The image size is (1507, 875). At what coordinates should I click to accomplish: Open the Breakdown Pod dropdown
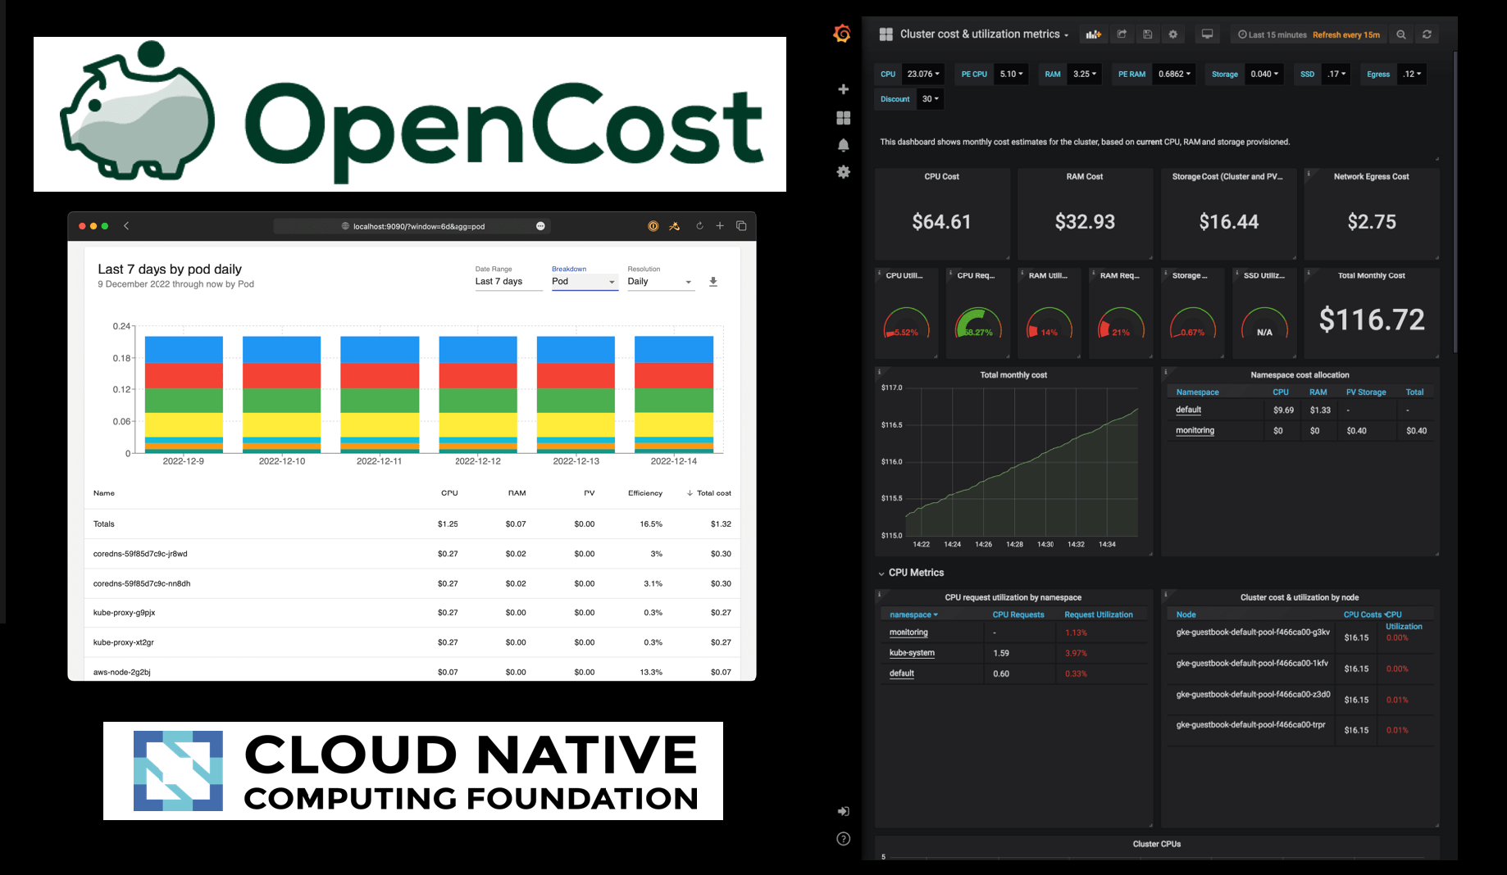pyautogui.click(x=585, y=282)
